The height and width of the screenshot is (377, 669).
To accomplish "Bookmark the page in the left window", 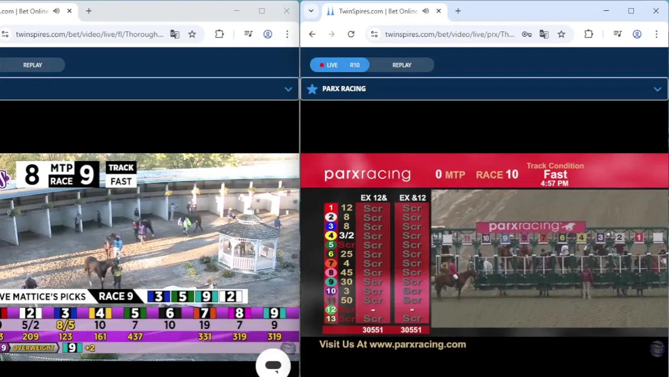I will click(192, 34).
